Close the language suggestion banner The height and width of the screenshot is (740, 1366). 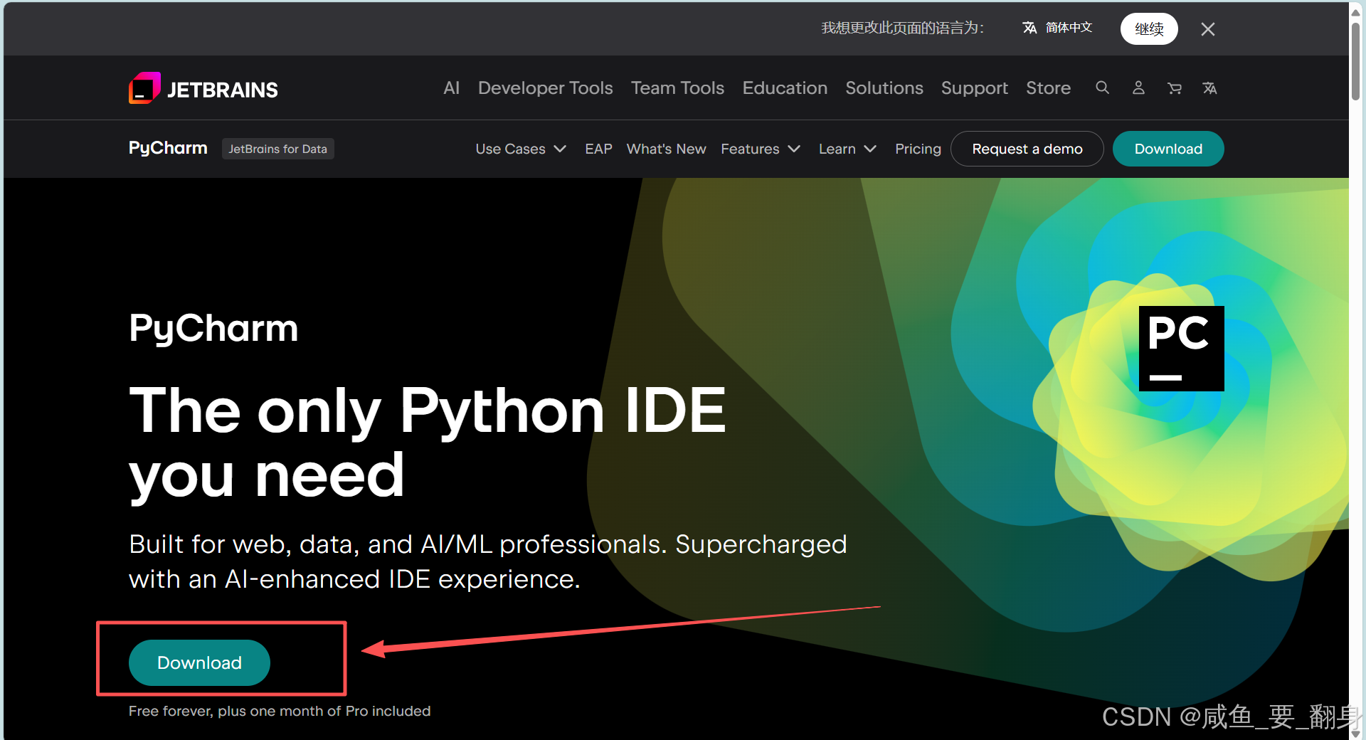coord(1207,29)
